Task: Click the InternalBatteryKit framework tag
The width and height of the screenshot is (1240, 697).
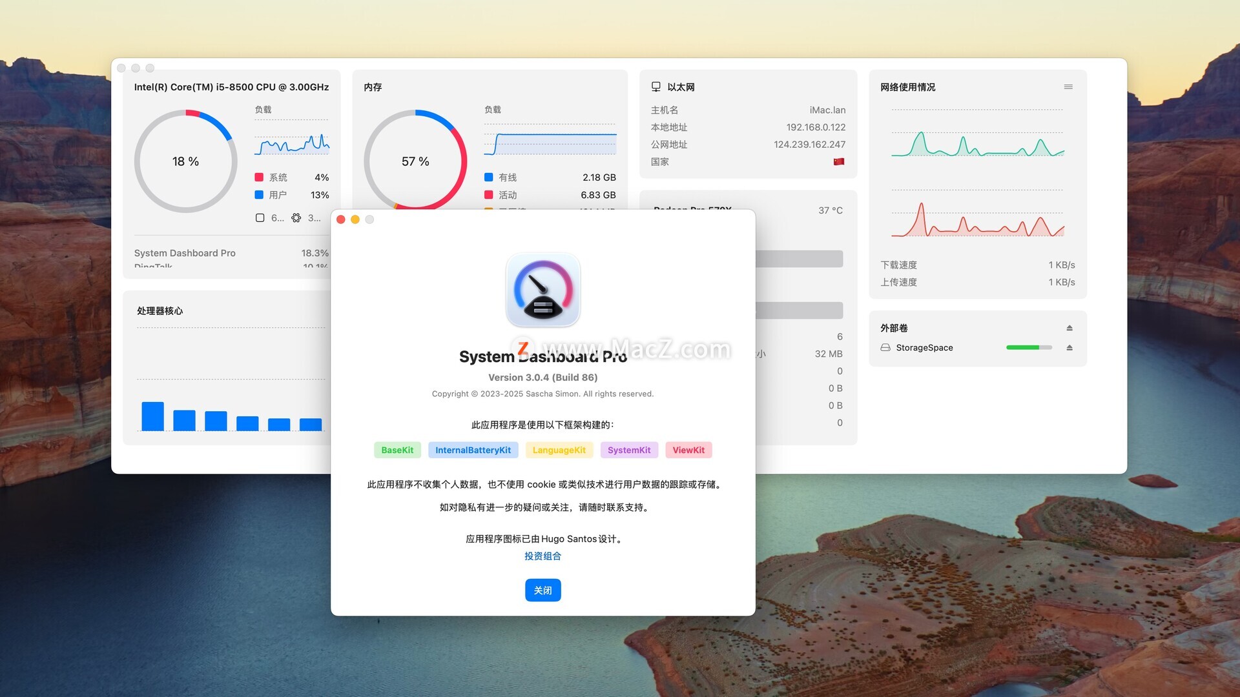Action: tap(473, 450)
